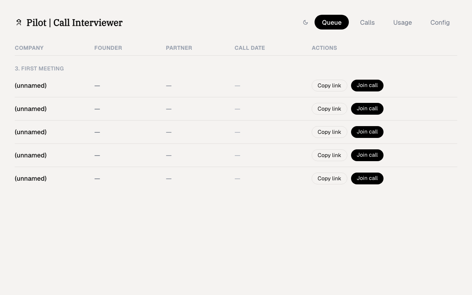
Task: Join call on the fourth row
Action: (x=367, y=155)
